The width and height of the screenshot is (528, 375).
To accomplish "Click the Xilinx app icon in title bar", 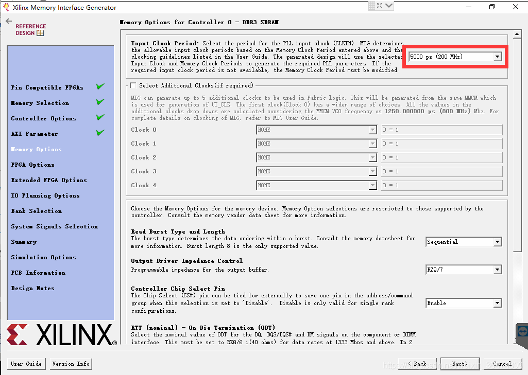I will [x=6, y=7].
